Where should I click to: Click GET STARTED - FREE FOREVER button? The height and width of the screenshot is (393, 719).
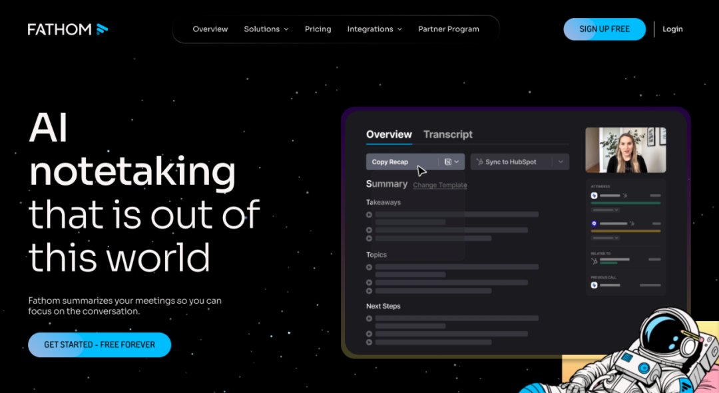point(99,344)
